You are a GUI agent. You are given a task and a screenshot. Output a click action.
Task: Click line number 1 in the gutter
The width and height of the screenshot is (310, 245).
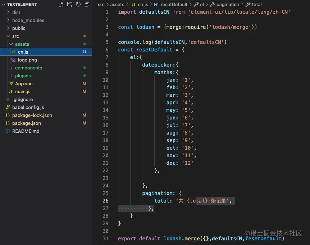click(x=107, y=12)
